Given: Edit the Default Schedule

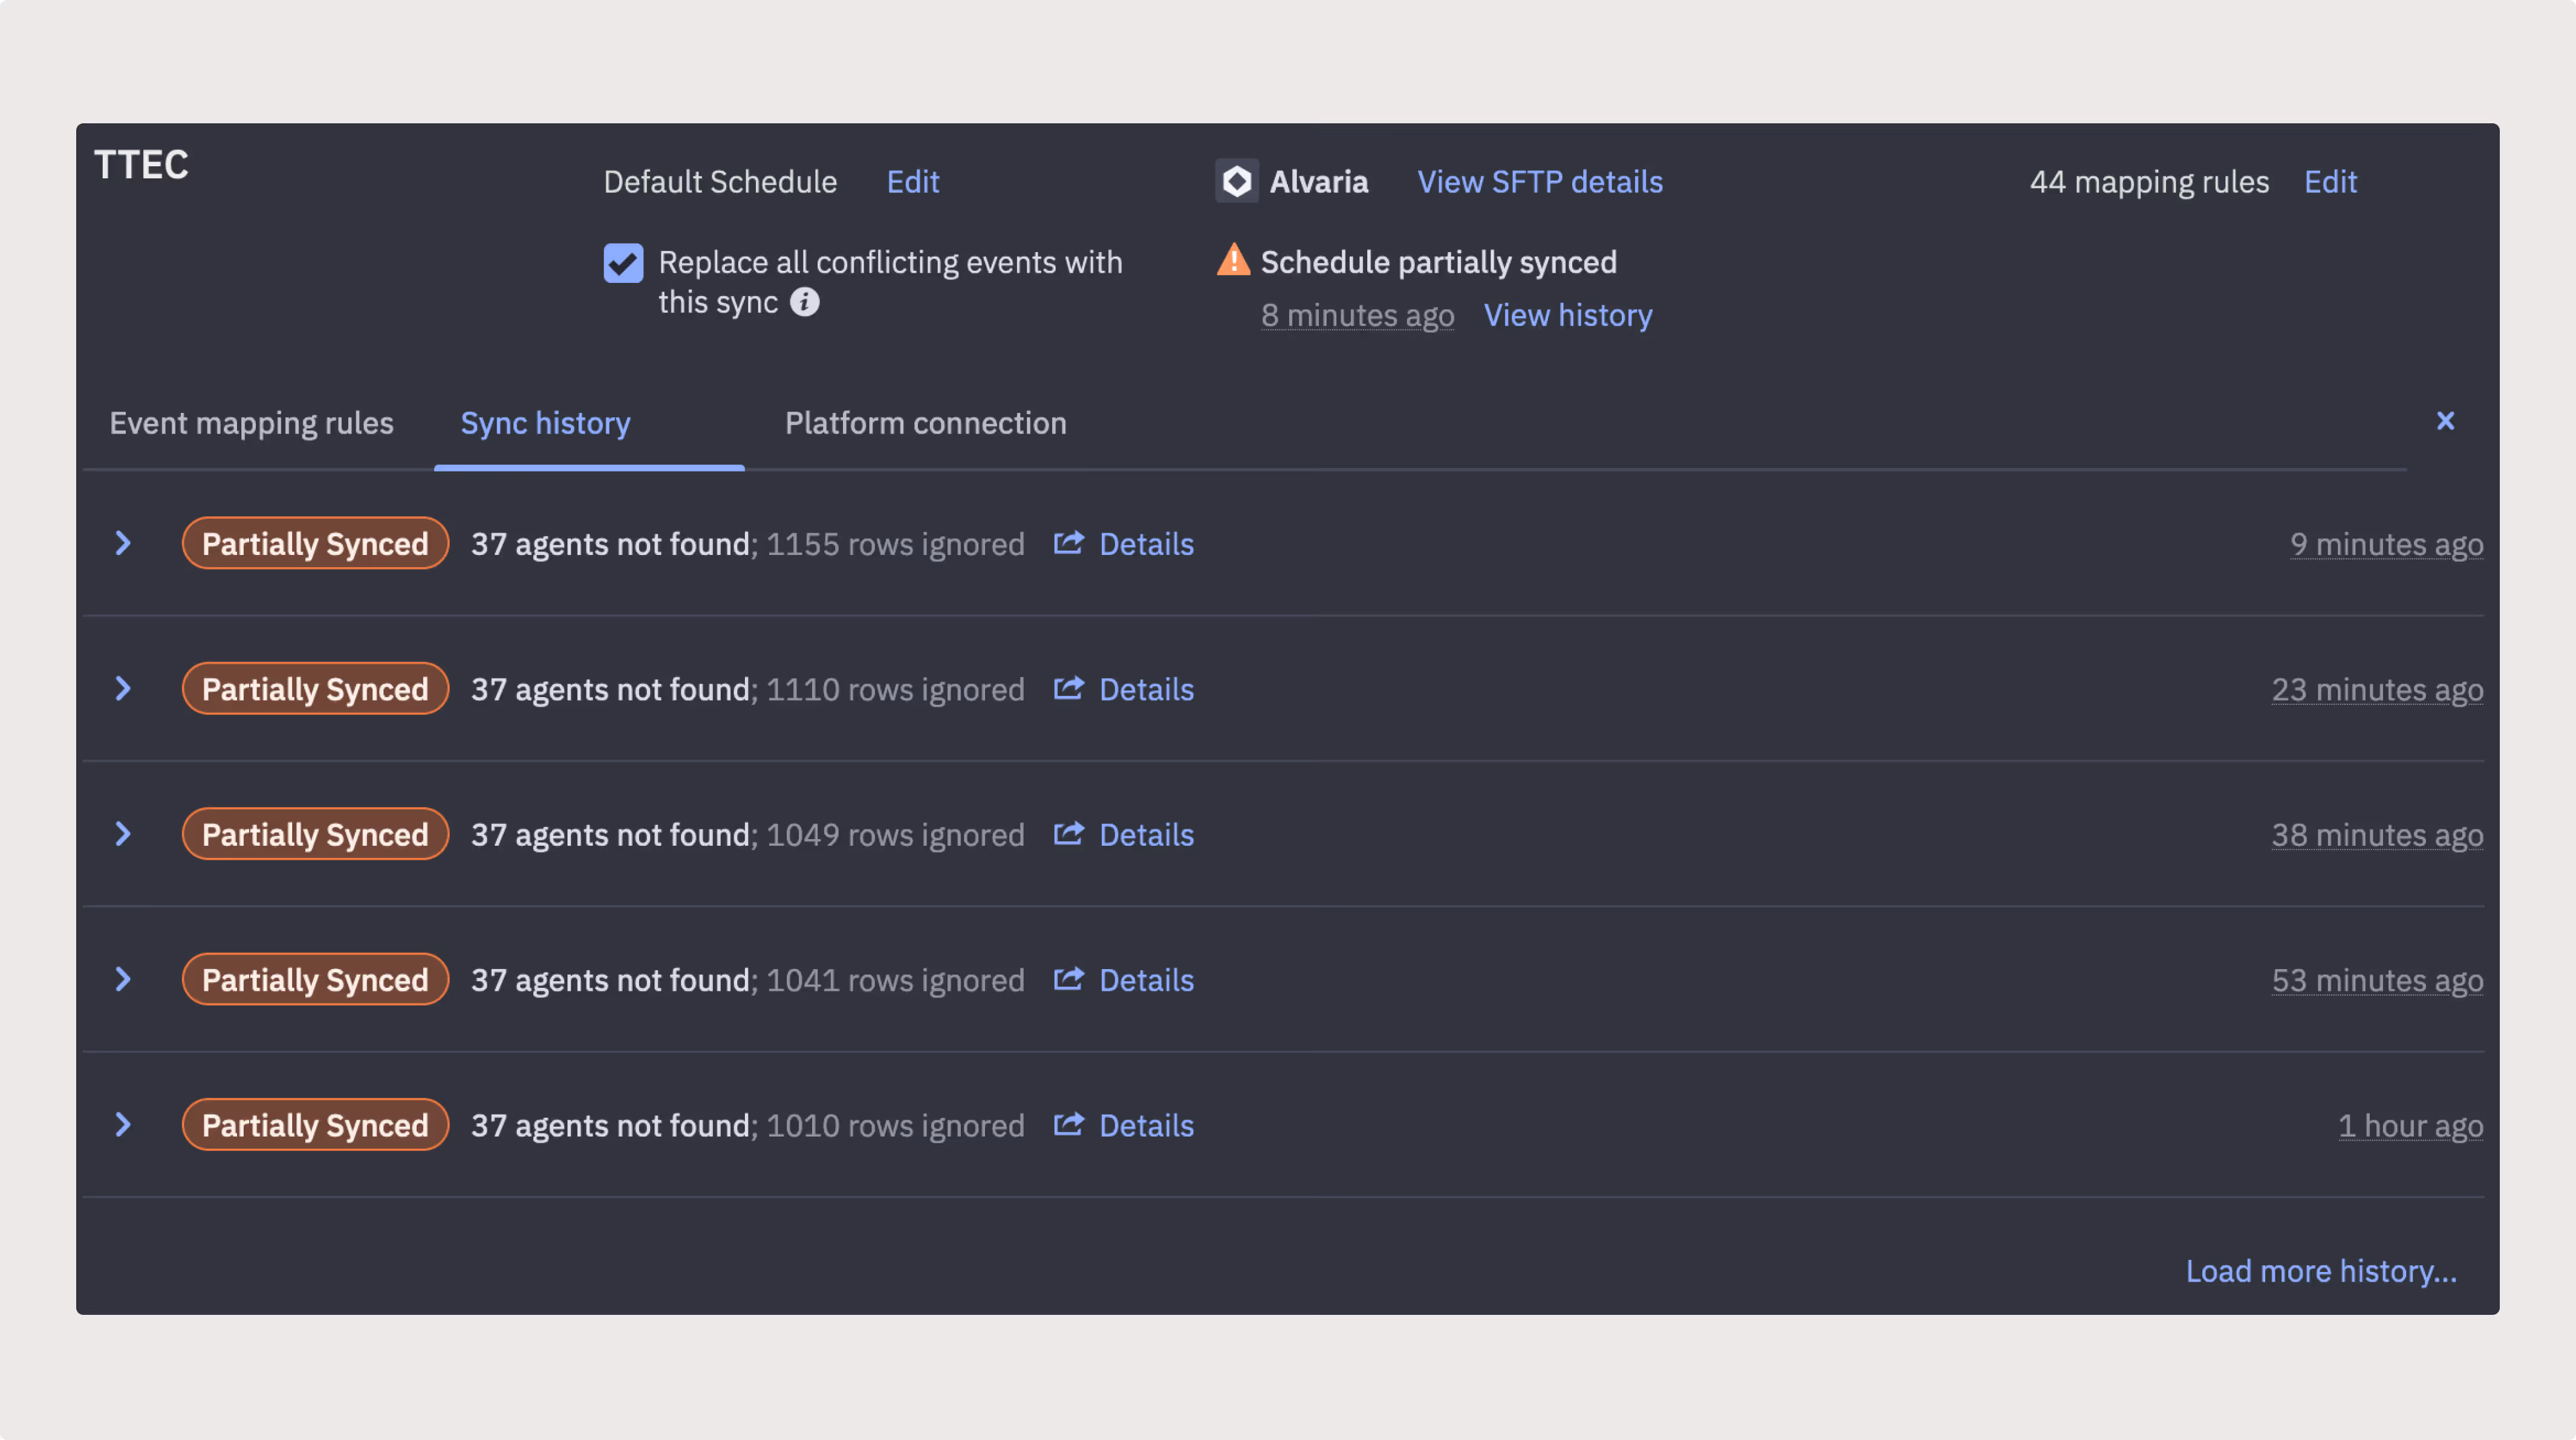Looking at the screenshot, I should click(x=913, y=181).
